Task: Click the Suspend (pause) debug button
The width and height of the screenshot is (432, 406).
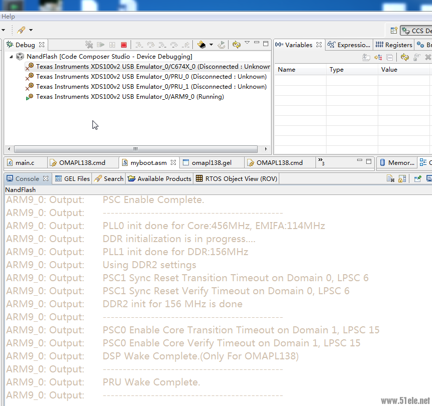Action: coord(112,45)
